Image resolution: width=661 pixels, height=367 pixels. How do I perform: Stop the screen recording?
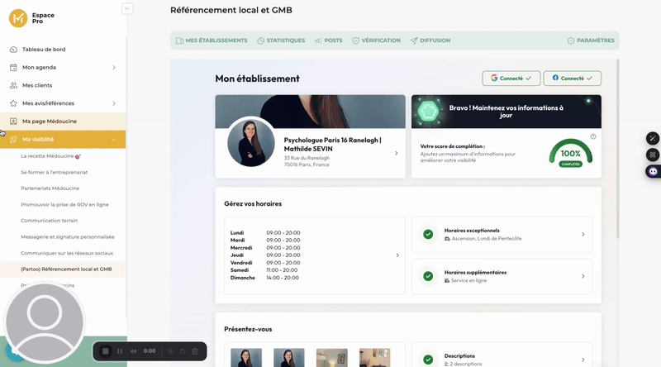(106, 351)
